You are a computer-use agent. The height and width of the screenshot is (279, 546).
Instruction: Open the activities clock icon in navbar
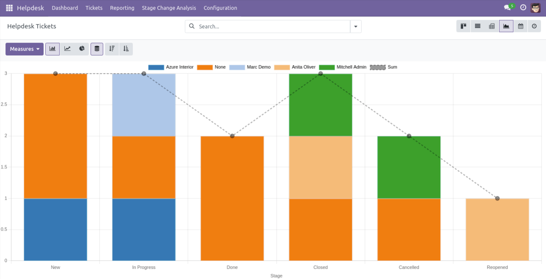click(523, 8)
